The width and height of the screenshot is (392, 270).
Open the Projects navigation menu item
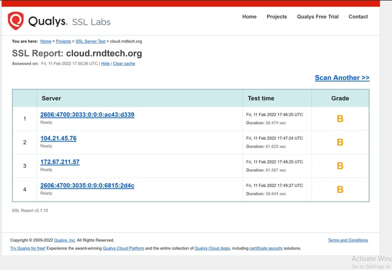(x=276, y=16)
